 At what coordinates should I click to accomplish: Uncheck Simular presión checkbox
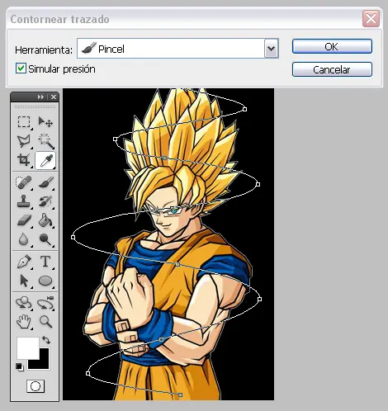click(21, 68)
